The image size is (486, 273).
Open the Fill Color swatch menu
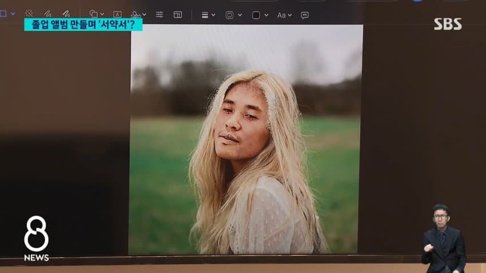[260, 15]
